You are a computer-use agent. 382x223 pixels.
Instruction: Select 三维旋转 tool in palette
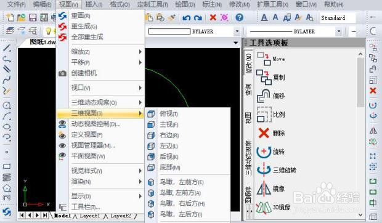click(x=276, y=170)
